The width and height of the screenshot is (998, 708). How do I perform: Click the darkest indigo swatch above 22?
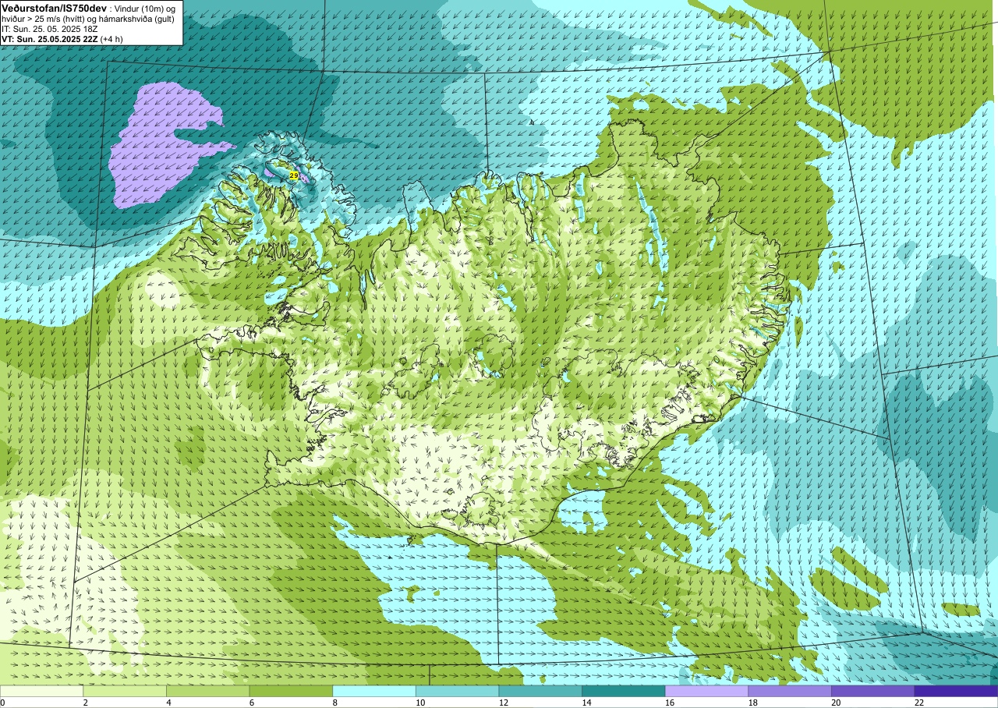tap(957, 691)
